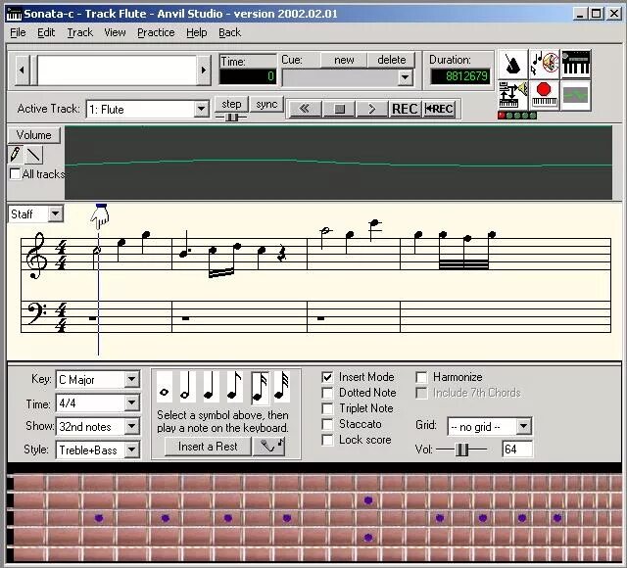The image size is (627, 568).
Task: Open the Practice menu
Action: tap(156, 32)
